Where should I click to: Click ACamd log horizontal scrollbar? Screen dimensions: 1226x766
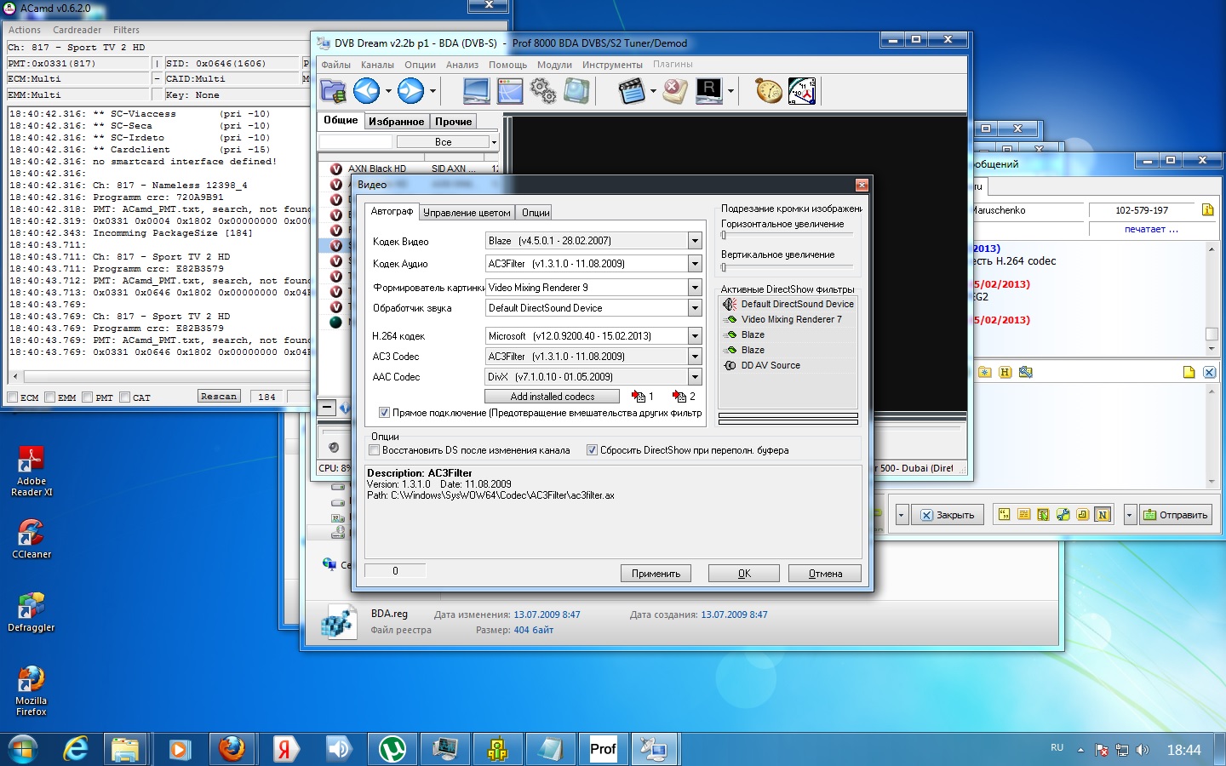(158, 376)
